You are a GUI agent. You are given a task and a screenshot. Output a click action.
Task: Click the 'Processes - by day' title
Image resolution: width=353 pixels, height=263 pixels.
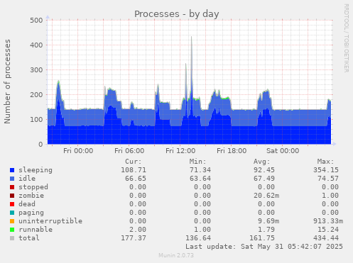coord(177,14)
